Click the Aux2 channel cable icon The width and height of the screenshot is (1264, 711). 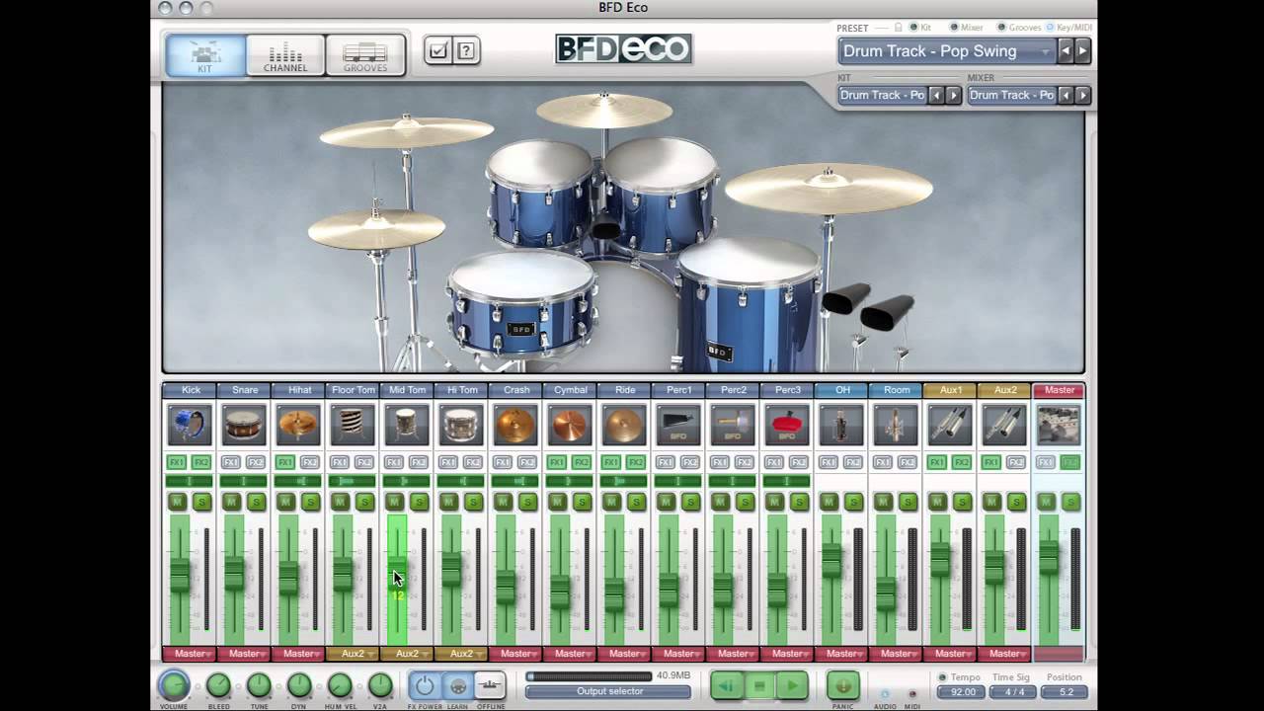(x=1004, y=425)
